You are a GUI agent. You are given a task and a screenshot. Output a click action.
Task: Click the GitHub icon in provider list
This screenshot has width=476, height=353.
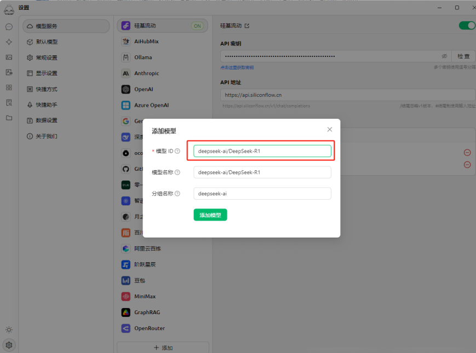pos(125,169)
